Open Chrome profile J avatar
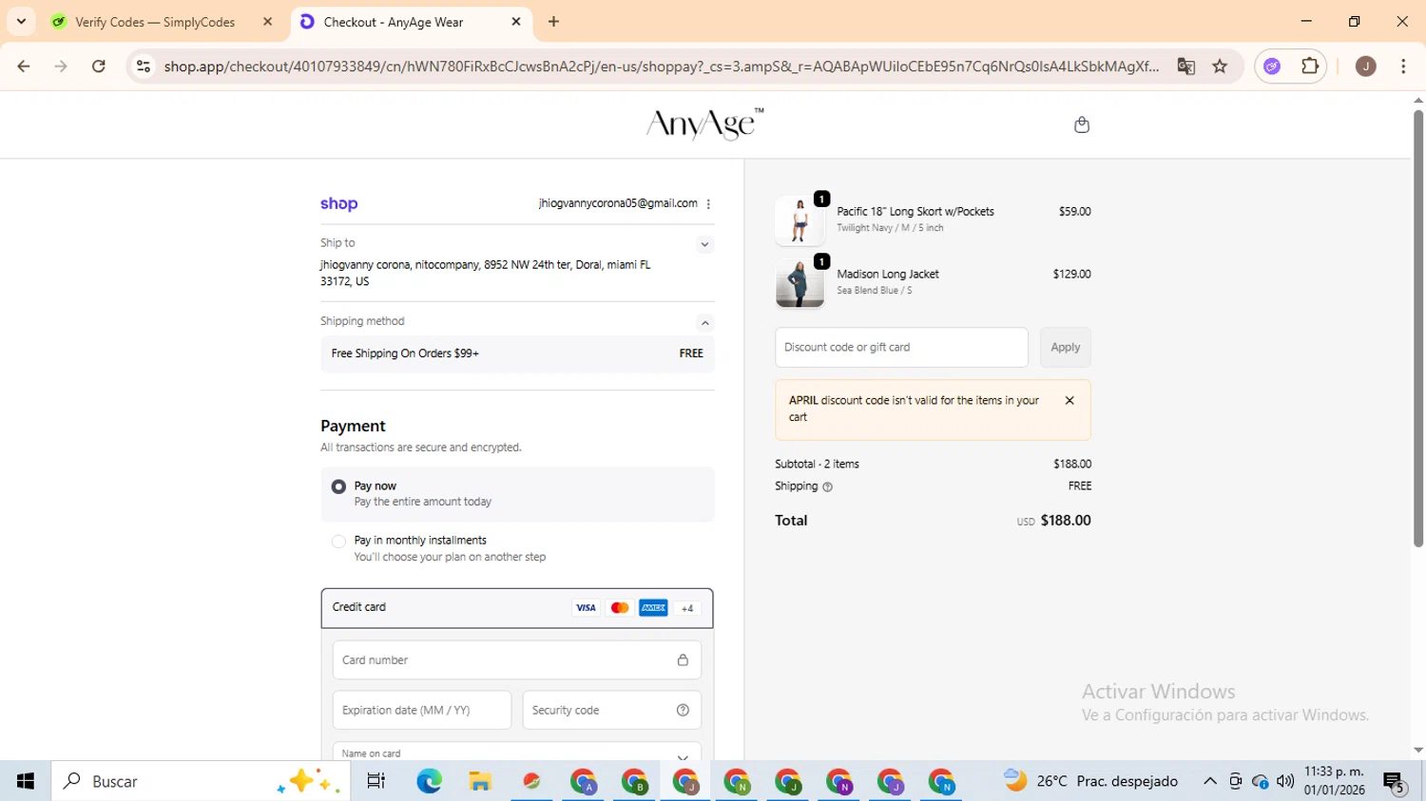 pos(1365,66)
